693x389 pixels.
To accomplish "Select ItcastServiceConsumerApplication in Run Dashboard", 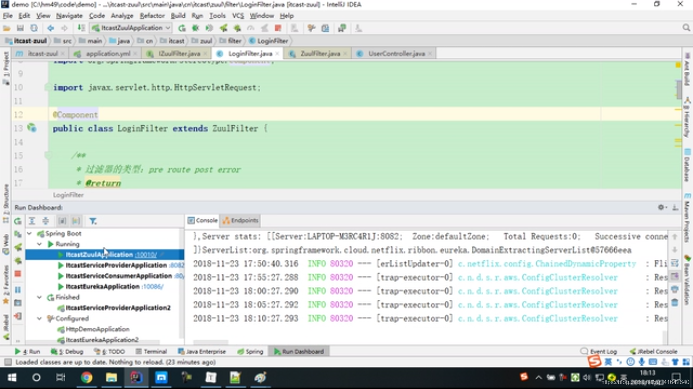I will [x=118, y=276].
